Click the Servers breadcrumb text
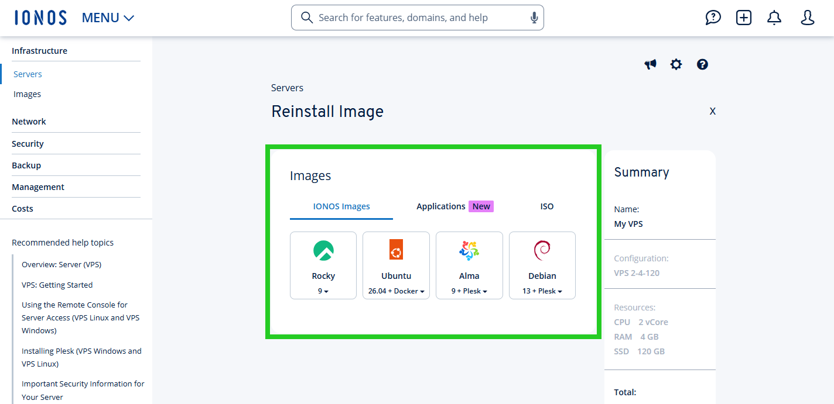The image size is (834, 404). 287,88
